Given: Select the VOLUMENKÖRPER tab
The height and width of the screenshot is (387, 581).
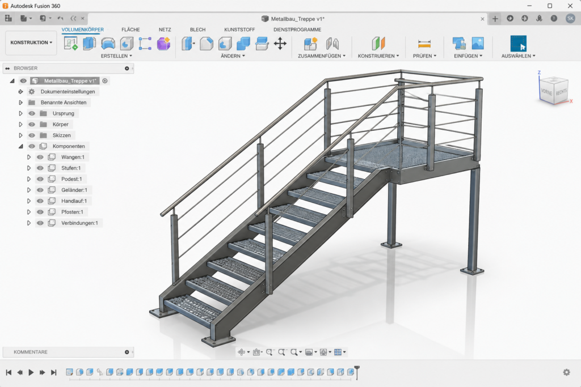Looking at the screenshot, I should pos(83,29).
